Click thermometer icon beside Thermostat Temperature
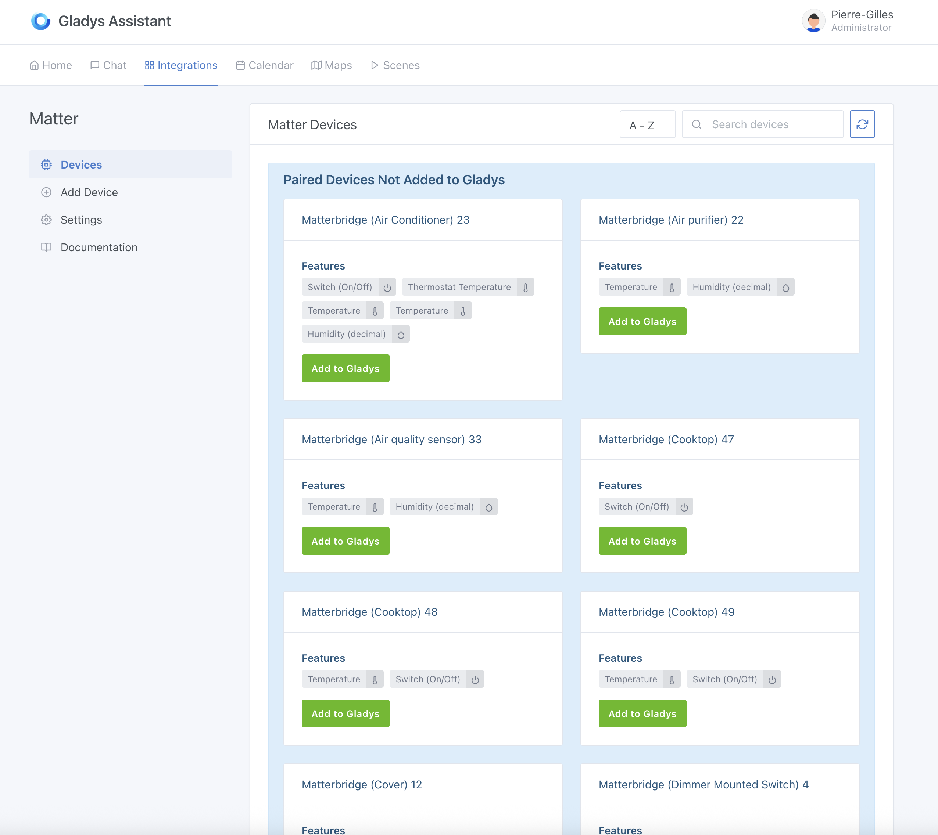This screenshot has width=938, height=835. [x=525, y=288]
